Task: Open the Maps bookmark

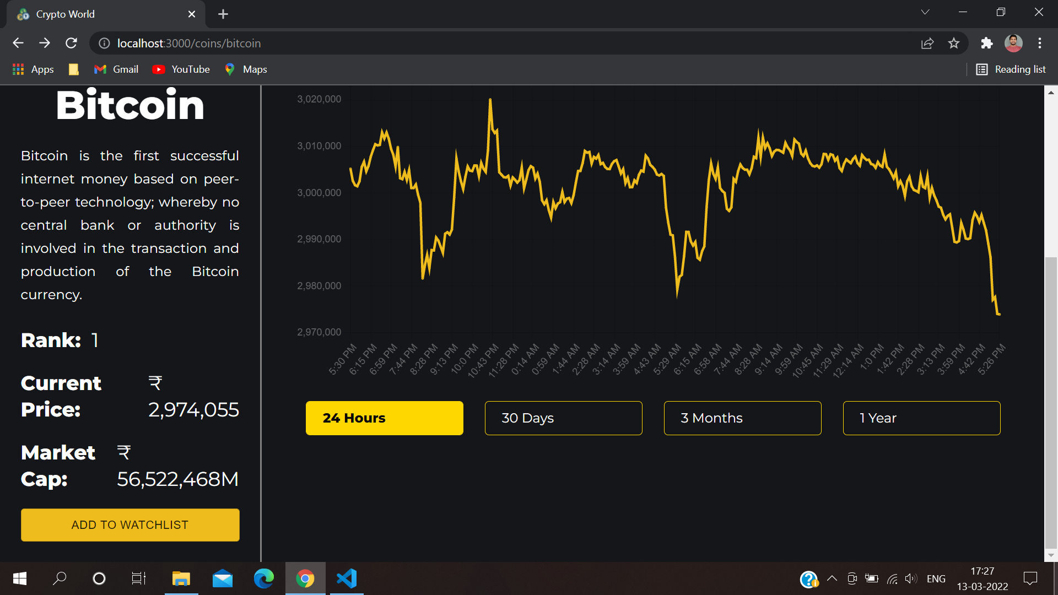Action: 246,69
